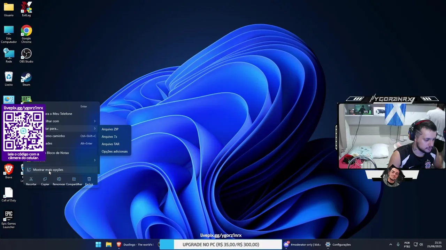
Task: Launch the Steam desktop shortcut
Action: (26, 79)
